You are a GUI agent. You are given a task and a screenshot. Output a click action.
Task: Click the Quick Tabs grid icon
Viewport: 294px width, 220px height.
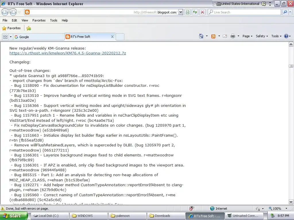(x=5, y=37)
